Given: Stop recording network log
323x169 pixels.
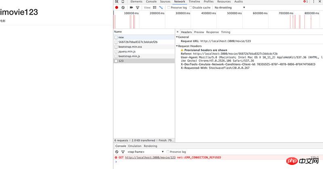Looking at the screenshot, I should [117, 7].
